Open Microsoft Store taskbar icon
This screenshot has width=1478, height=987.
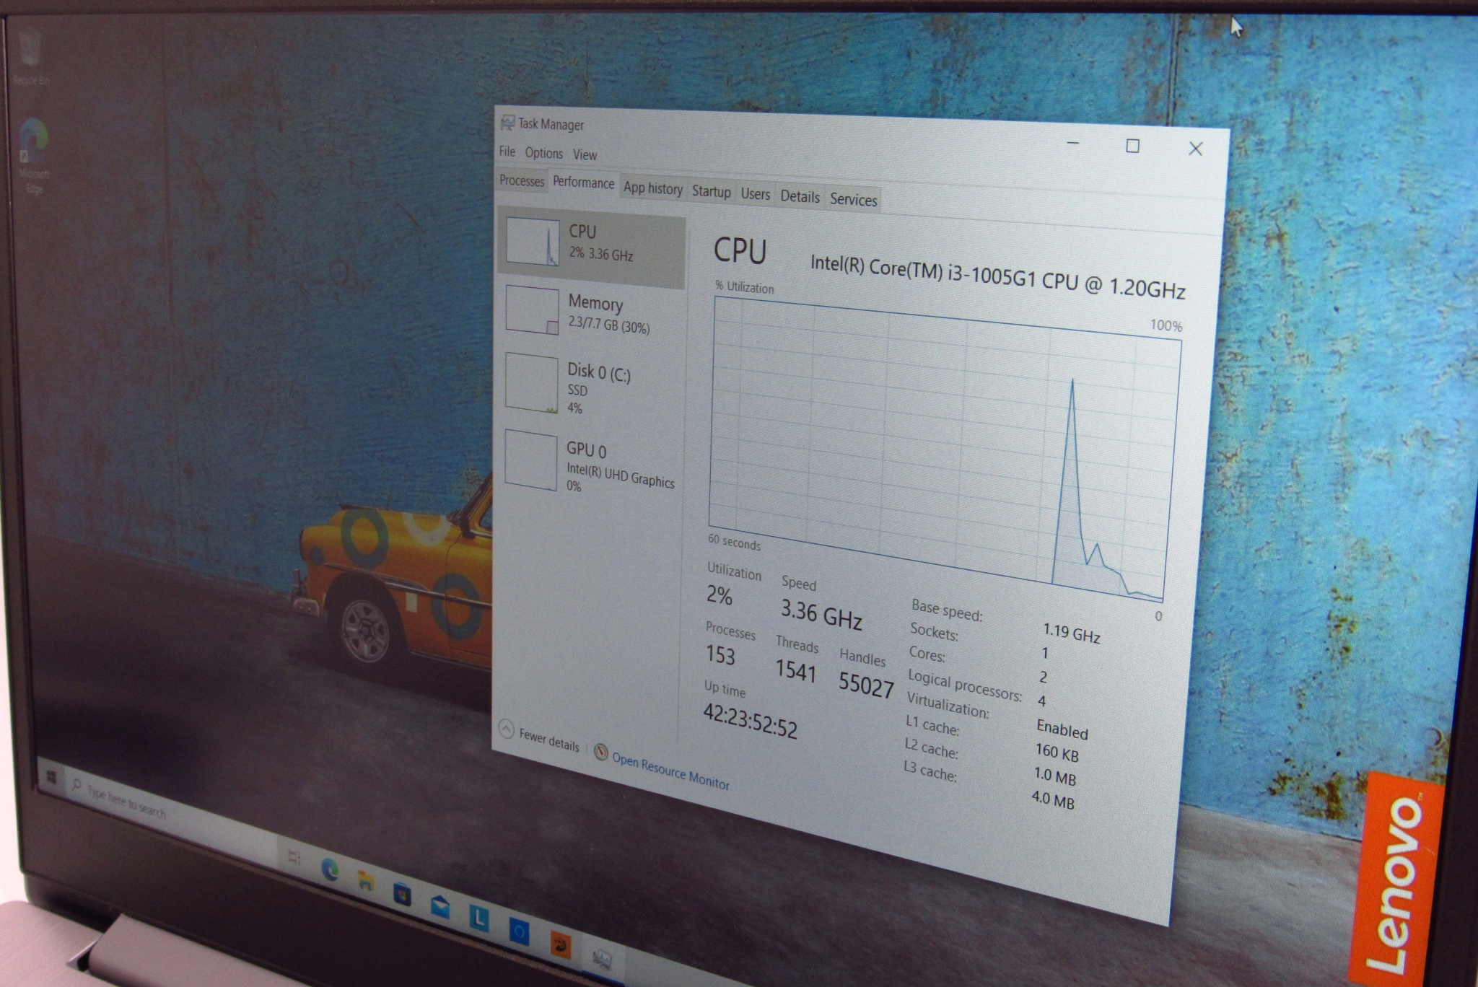(x=402, y=894)
